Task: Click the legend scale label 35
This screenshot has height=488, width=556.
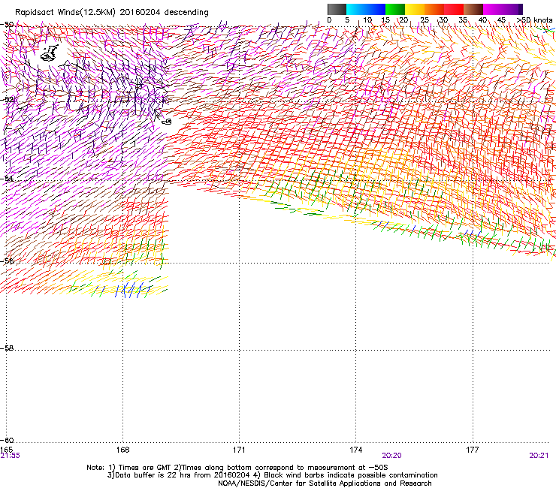Action: 463,20
